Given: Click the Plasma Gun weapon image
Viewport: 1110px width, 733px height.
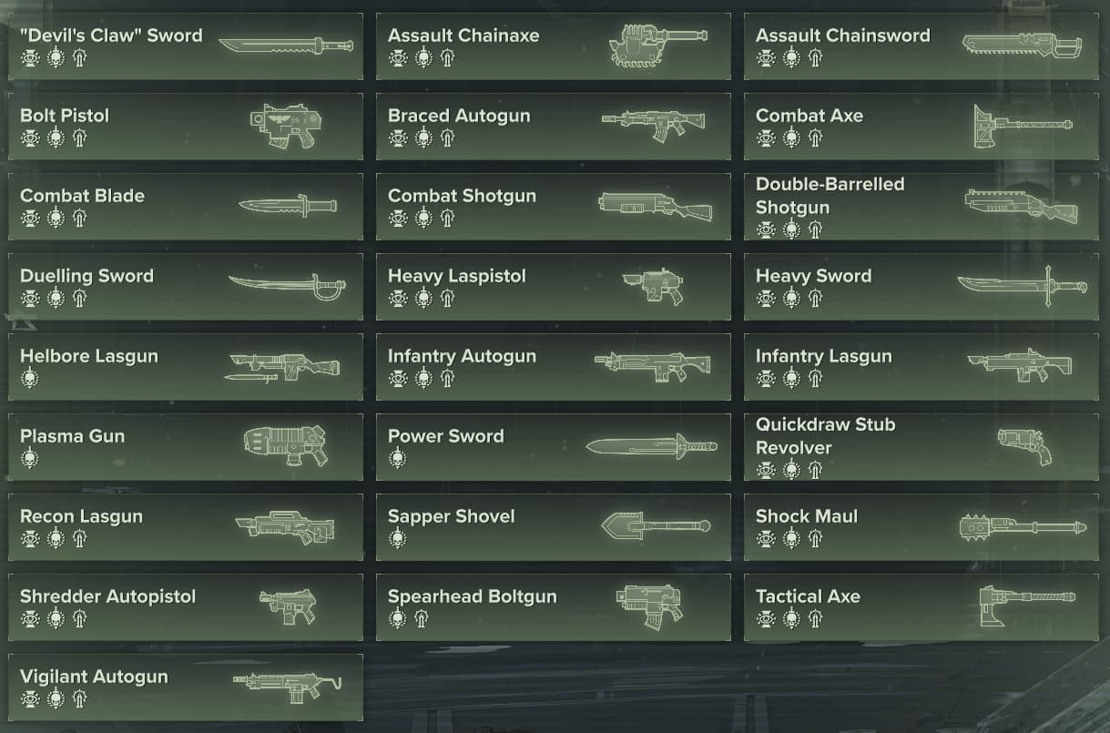Looking at the screenshot, I should coord(286,446).
